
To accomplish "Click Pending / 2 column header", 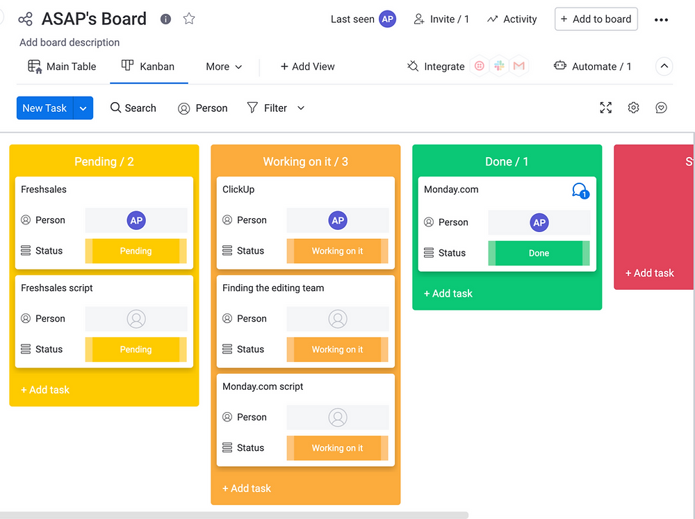I will pyautogui.click(x=104, y=161).
